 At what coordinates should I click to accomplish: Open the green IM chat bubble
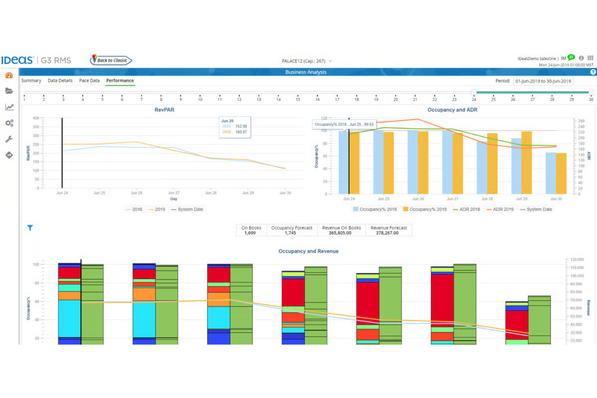point(571,58)
